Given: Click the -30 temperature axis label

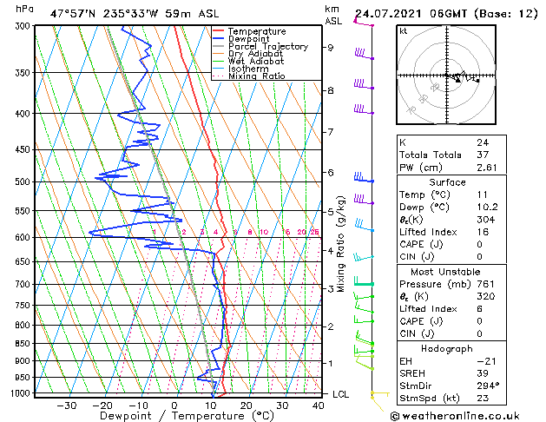Looking at the screenshot, I should coord(67,406).
